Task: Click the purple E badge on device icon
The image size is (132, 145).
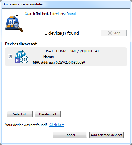Action: [18, 61]
